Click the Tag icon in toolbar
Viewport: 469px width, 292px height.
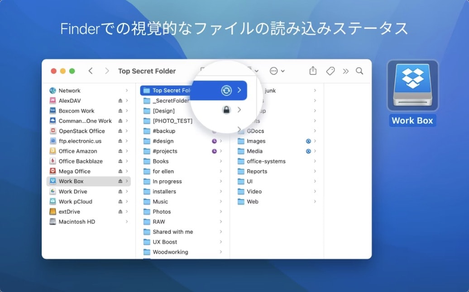[330, 71]
